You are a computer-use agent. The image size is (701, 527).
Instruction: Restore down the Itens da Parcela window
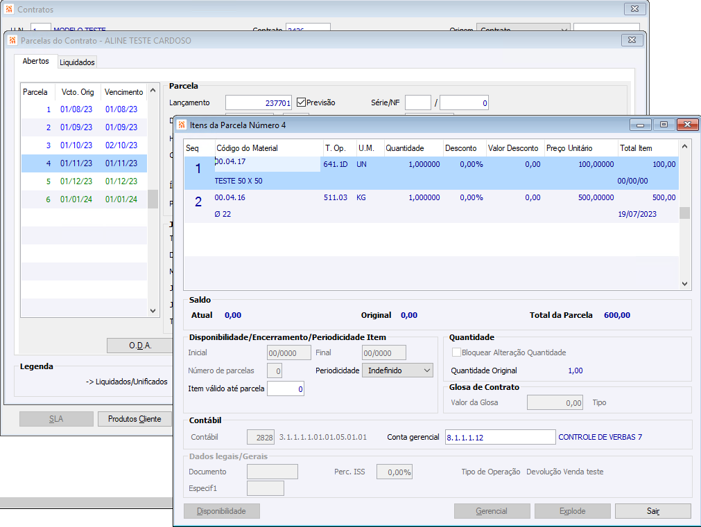click(x=664, y=125)
